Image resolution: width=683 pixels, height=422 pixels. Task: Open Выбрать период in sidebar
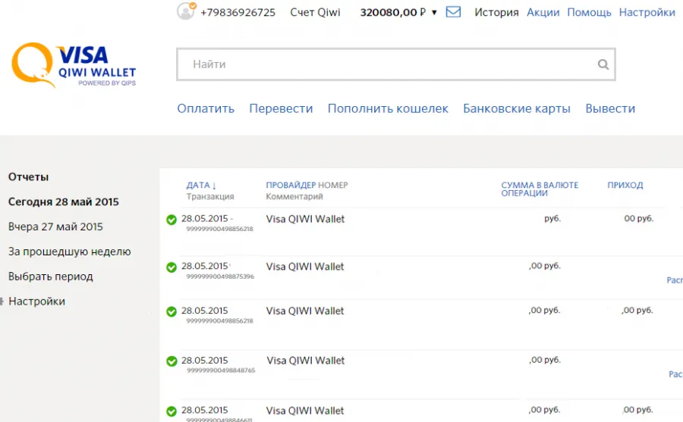click(x=51, y=277)
